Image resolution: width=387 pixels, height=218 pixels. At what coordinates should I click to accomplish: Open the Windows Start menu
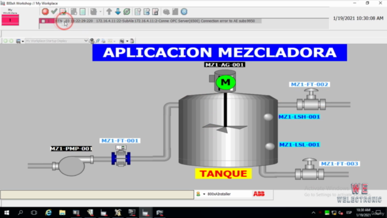pos(7,213)
